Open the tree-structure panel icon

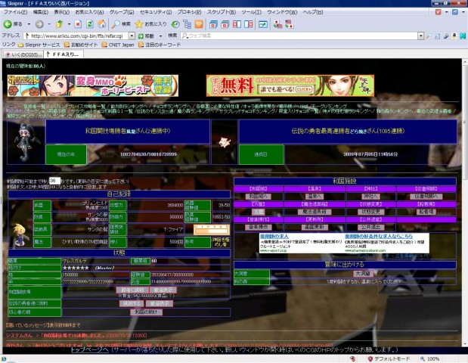(x=188, y=24)
